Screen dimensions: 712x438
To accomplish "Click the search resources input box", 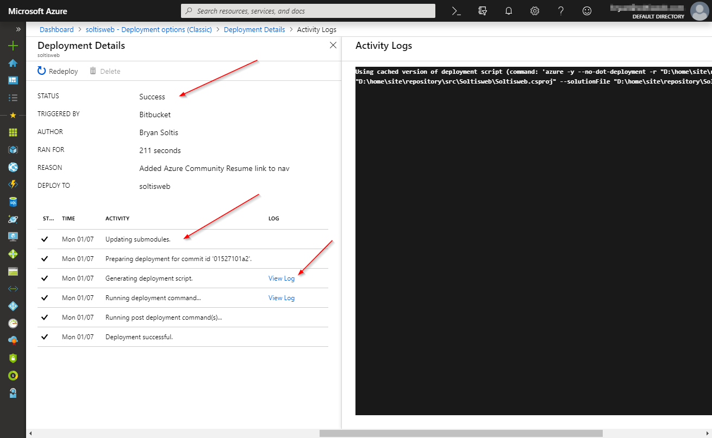I will coord(308,11).
